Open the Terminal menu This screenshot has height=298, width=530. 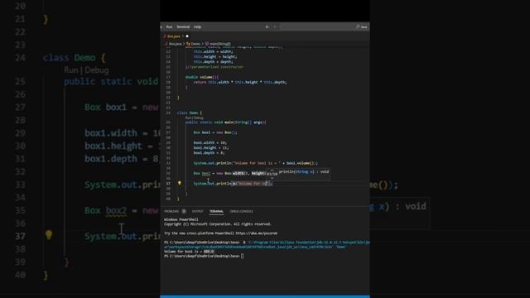183,26
